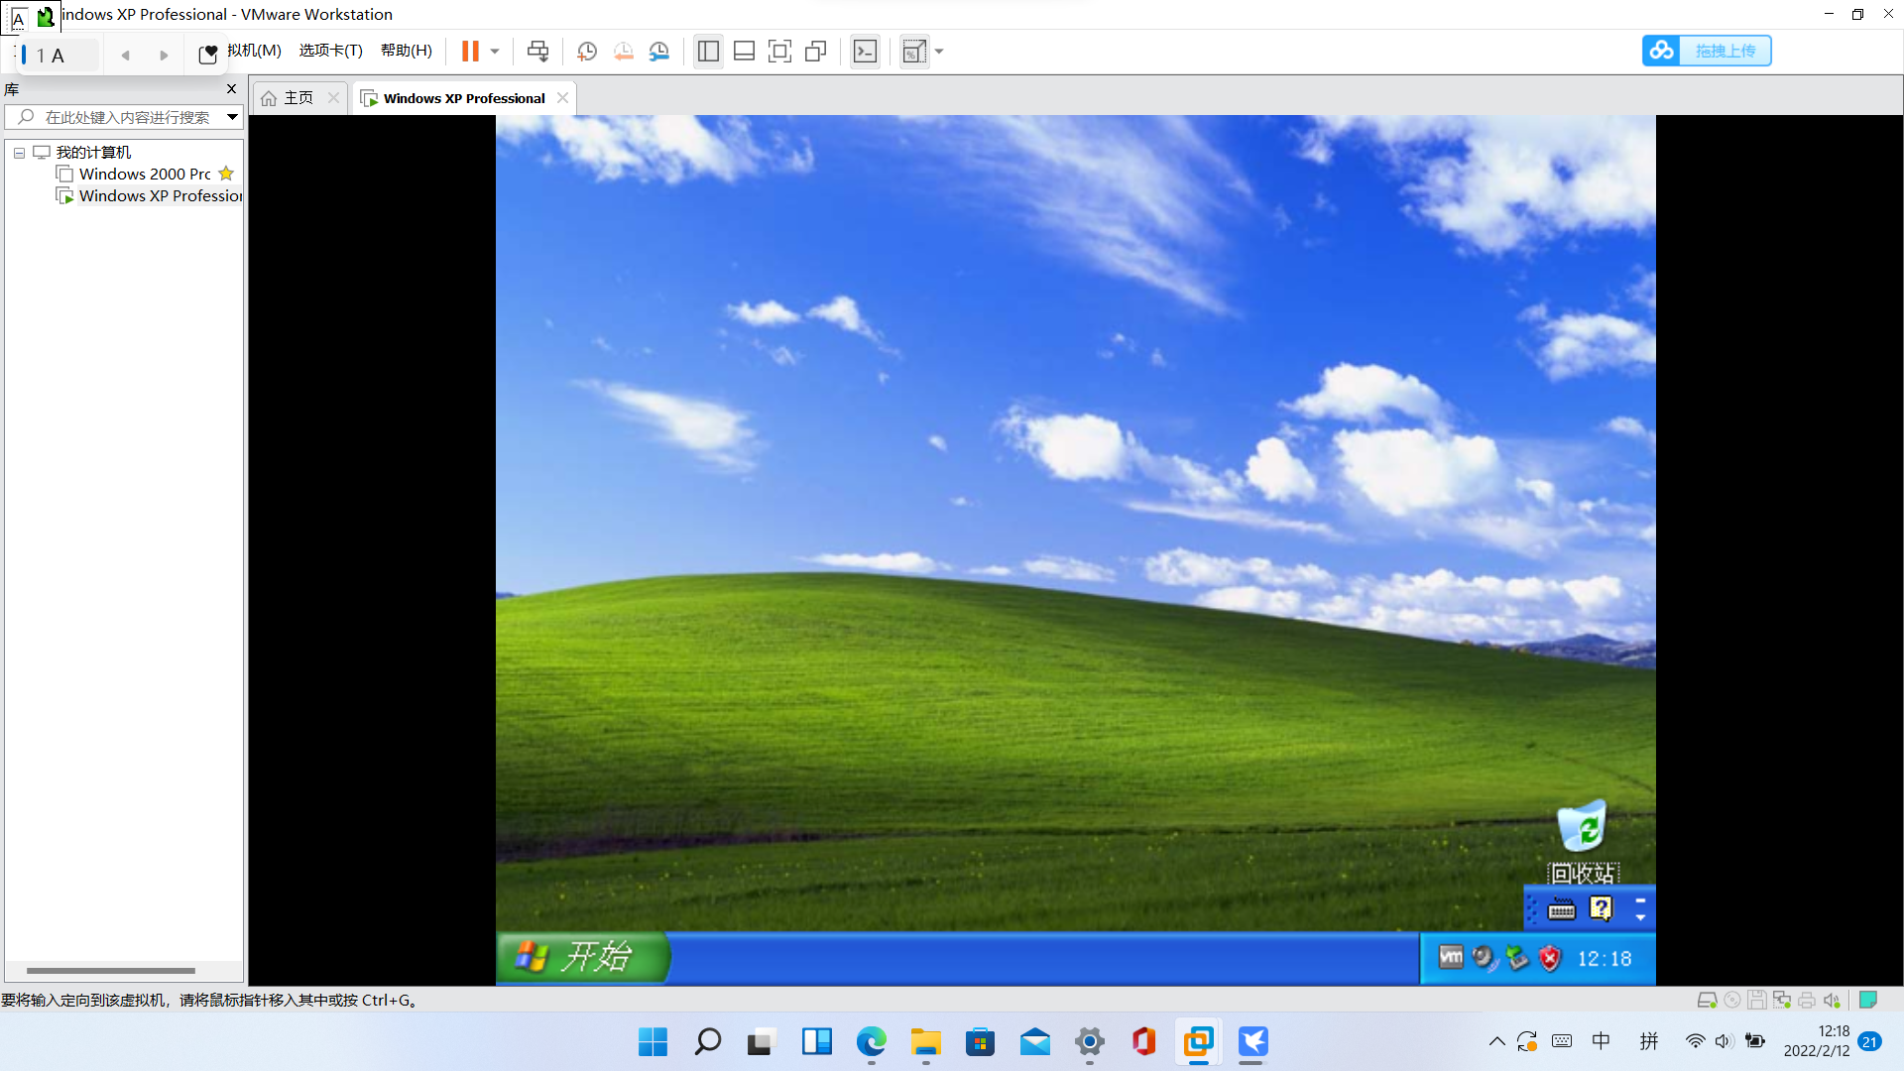Take a snapshot of this VM

(x=587, y=52)
